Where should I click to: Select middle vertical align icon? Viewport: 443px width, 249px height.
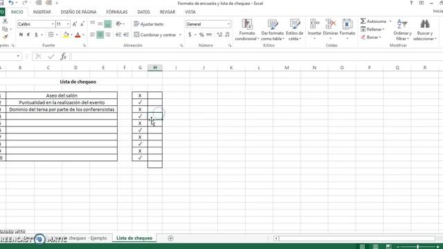coord(100,24)
